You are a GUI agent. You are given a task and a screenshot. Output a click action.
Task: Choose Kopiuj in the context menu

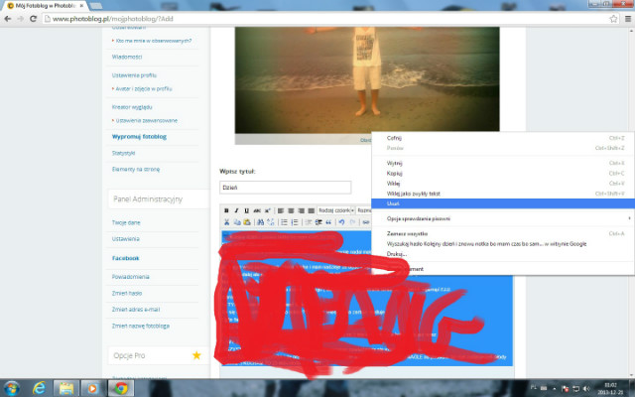click(x=503, y=174)
